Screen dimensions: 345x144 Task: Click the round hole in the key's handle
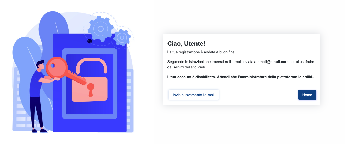53,66
